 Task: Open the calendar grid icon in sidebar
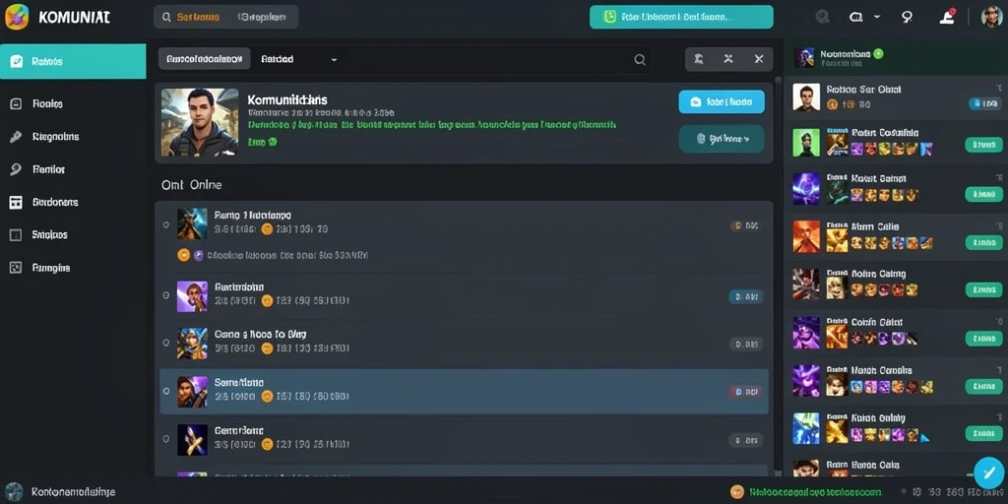(x=16, y=202)
